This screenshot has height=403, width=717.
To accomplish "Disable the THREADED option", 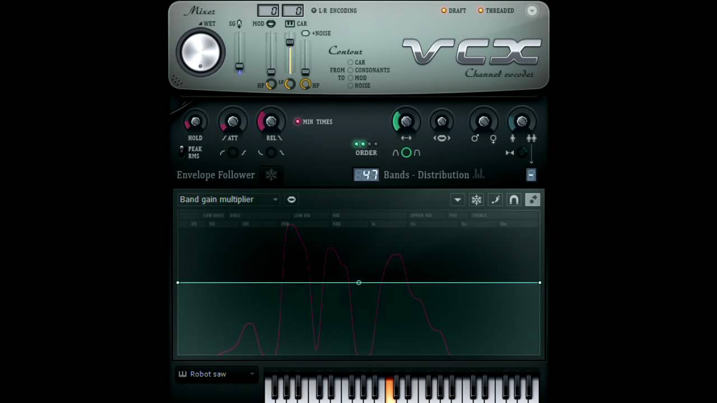I will click(x=481, y=11).
